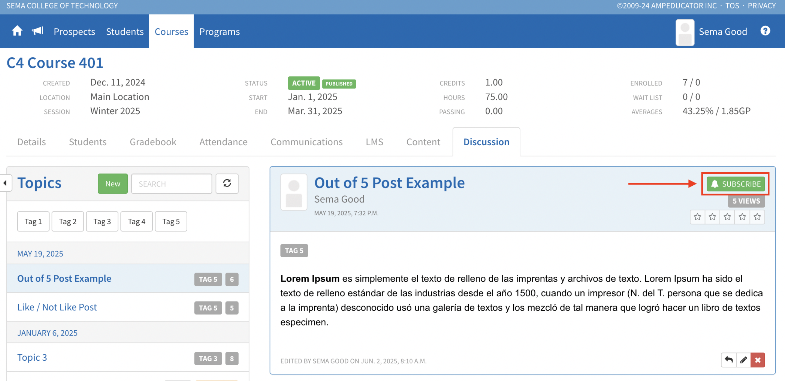785x381 pixels.
Task: Click the help question mark icon
Action: pyautogui.click(x=765, y=31)
